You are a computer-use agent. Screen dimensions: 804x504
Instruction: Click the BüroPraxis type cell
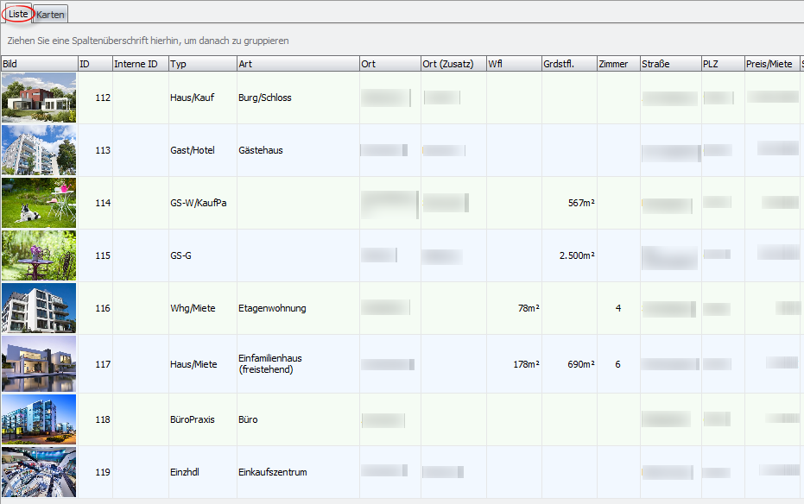203,419
